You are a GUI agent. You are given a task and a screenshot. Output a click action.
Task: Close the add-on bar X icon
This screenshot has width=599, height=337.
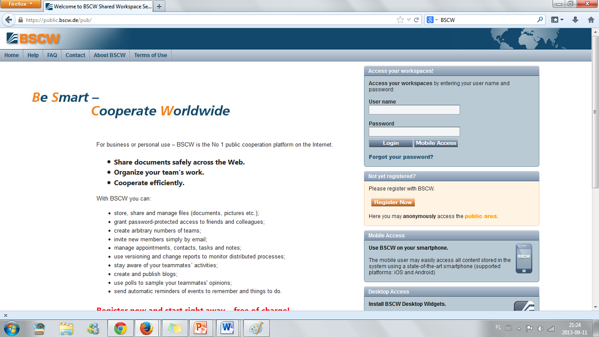coord(6,315)
